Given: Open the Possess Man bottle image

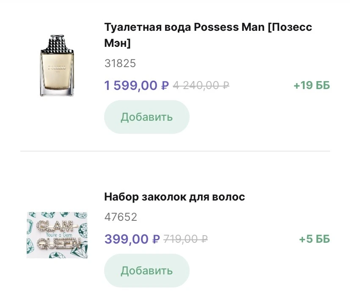Looking at the screenshot, I should pos(56,65).
